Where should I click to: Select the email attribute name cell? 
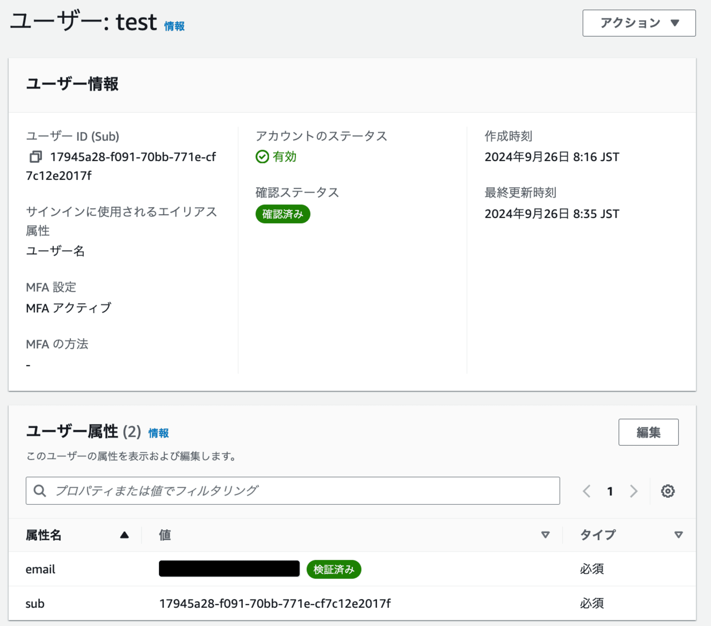coord(41,569)
